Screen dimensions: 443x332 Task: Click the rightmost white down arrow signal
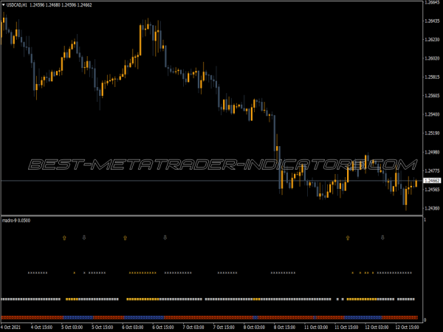coord(382,238)
